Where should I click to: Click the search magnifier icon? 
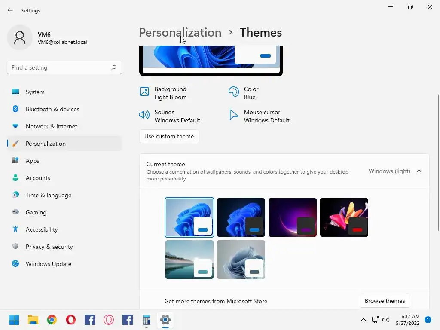pos(113,67)
